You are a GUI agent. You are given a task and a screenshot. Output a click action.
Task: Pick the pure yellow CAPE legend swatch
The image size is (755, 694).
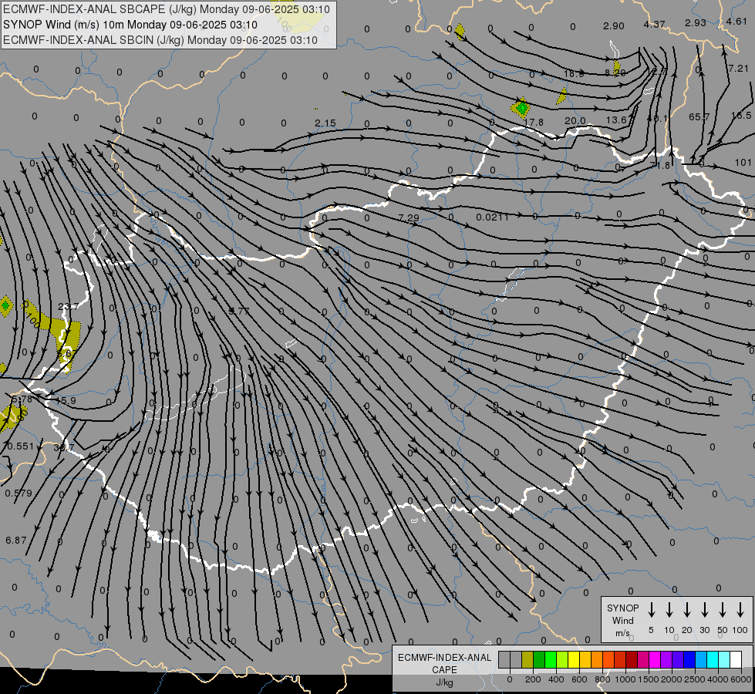[x=574, y=660]
